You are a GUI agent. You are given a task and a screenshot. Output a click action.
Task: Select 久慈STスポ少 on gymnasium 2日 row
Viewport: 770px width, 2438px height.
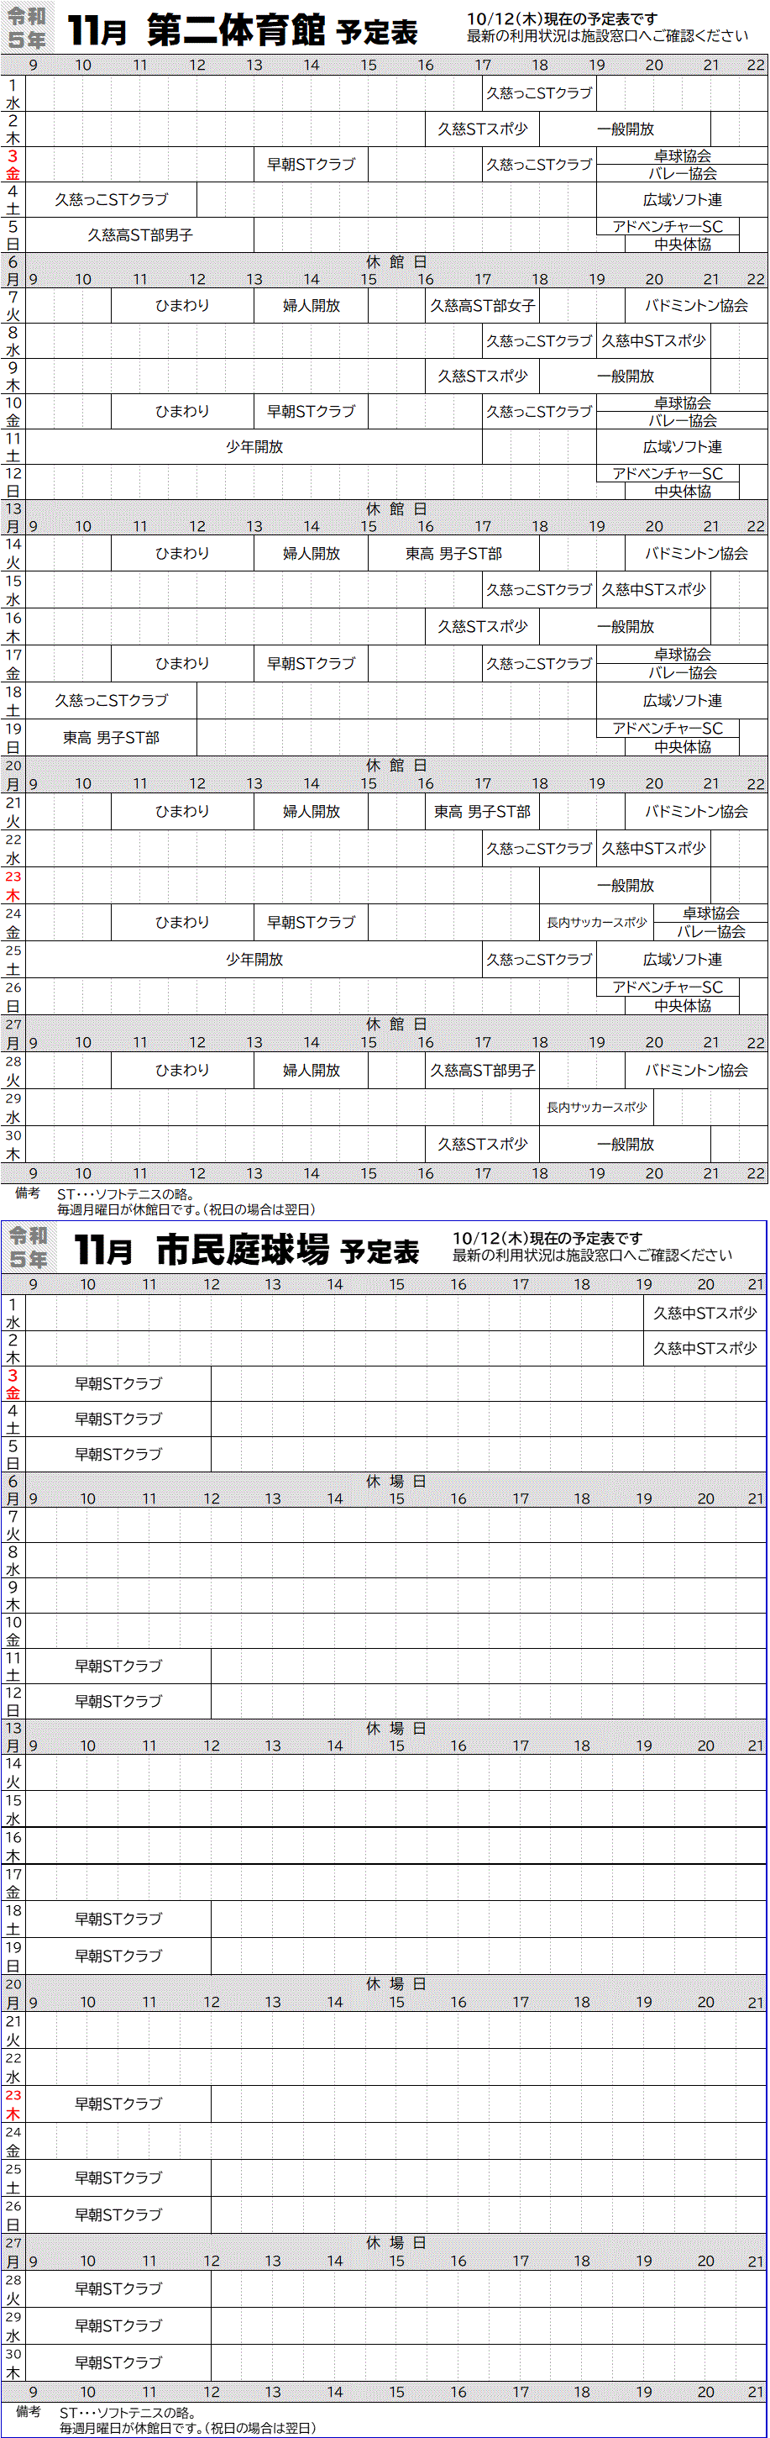pos(483,129)
